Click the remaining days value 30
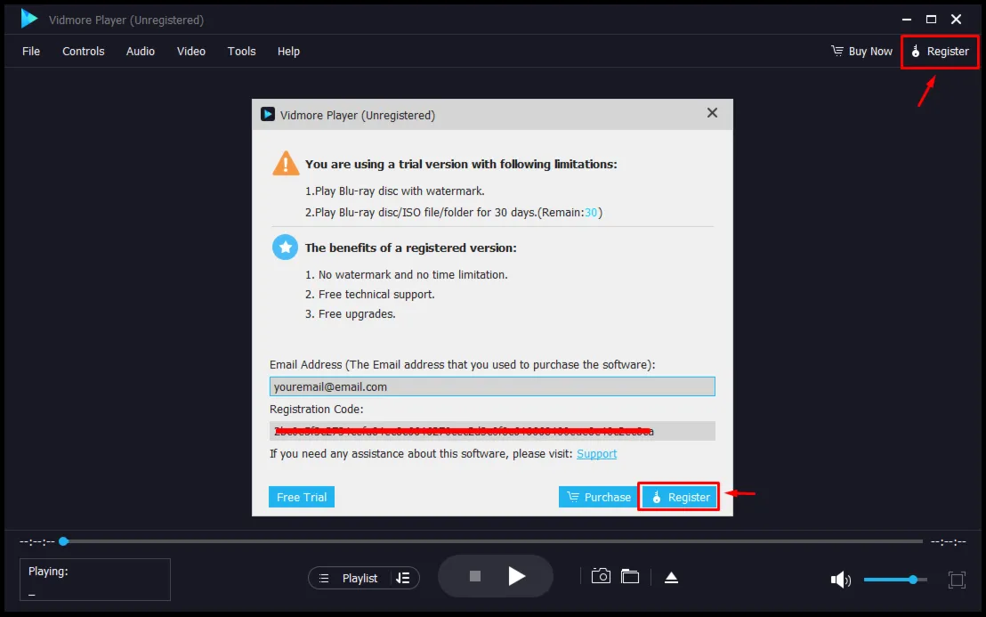Image resolution: width=986 pixels, height=617 pixels. click(x=591, y=213)
